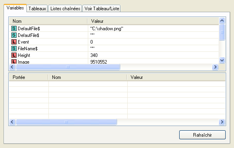The width and height of the screenshot is (234, 148).
Task: Click the S type icon for FileName$
Action: tap(14, 48)
